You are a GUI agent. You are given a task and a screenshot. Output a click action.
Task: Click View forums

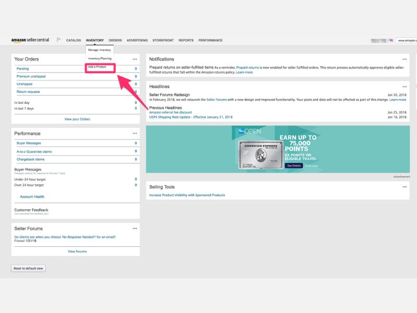coord(77,251)
